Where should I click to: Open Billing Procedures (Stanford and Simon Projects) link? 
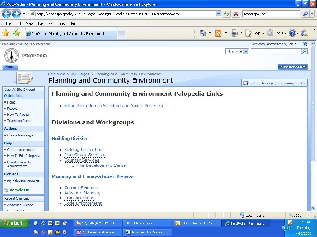(x=114, y=106)
